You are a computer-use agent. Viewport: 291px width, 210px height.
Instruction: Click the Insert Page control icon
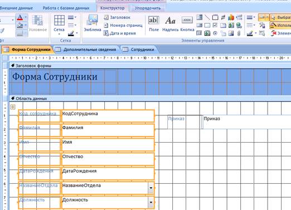pyautogui.click(x=223, y=33)
